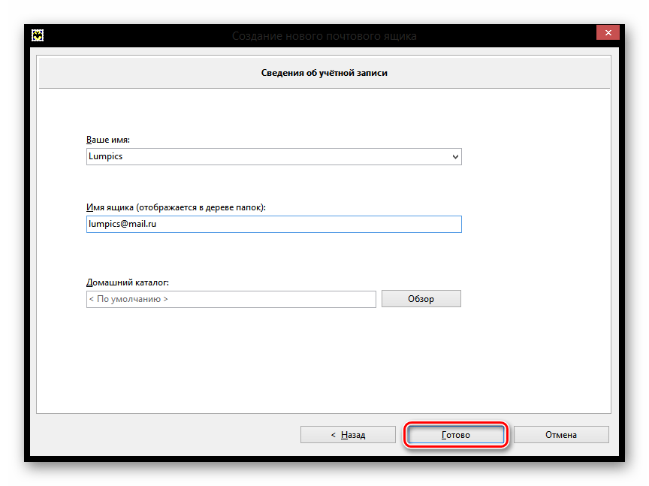The image size is (649, 486).
Task: Expand the 'Ваше имя' dropdown arrow
Action: coord(455,157)
